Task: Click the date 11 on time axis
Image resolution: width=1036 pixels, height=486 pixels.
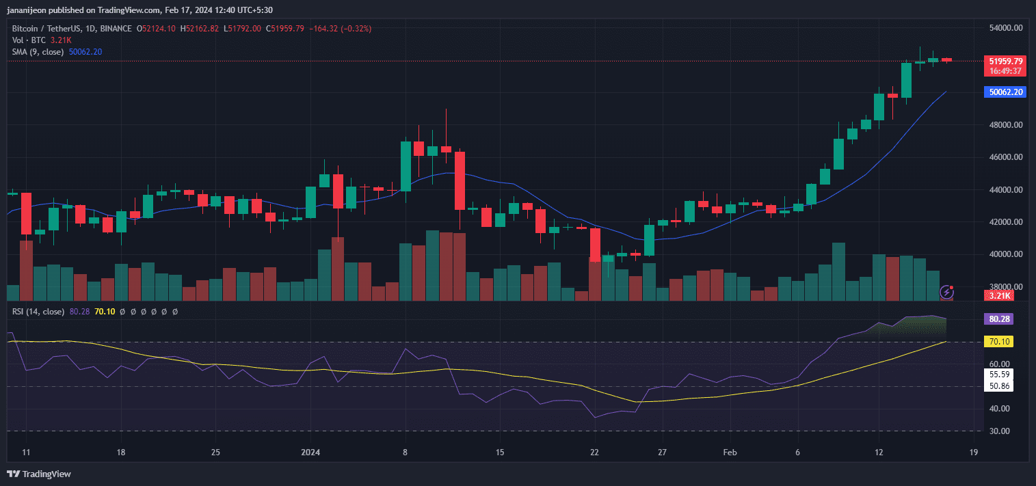Action: click(x=26, y=453)
